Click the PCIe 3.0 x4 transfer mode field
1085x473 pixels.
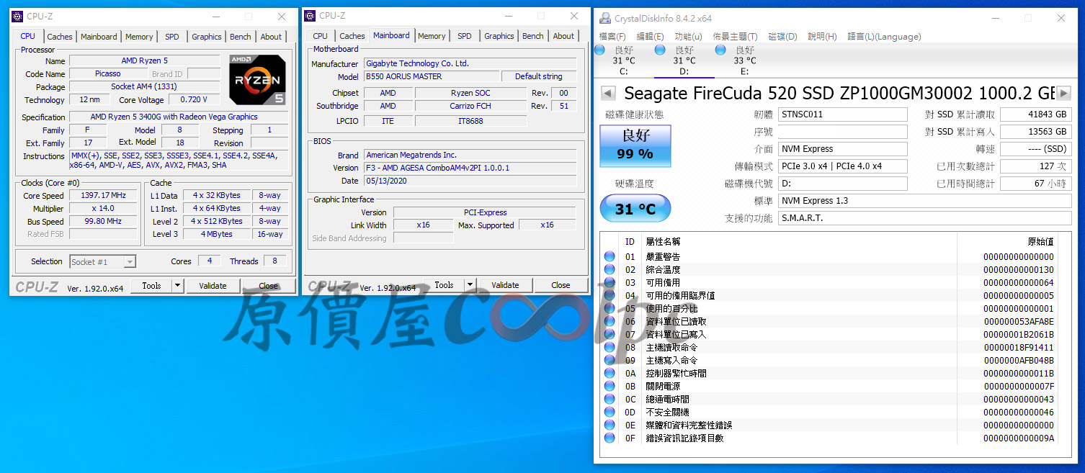point(843,166)
